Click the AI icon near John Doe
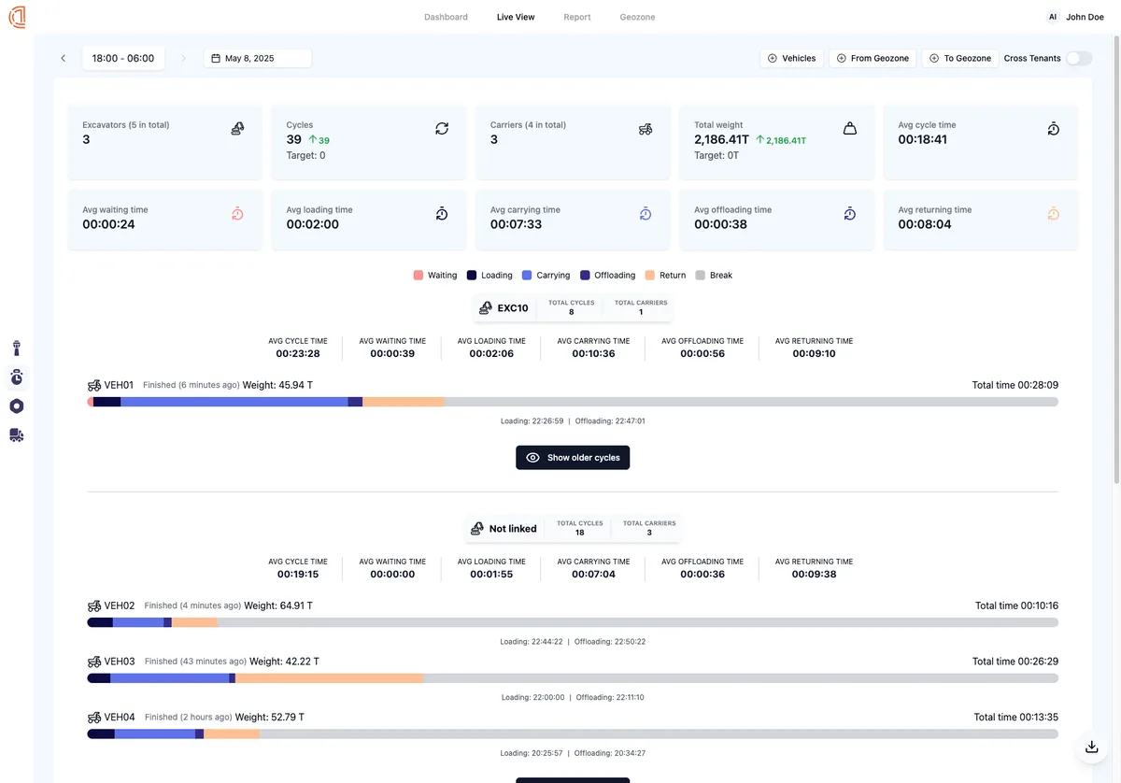 (x=1052, y=16)
